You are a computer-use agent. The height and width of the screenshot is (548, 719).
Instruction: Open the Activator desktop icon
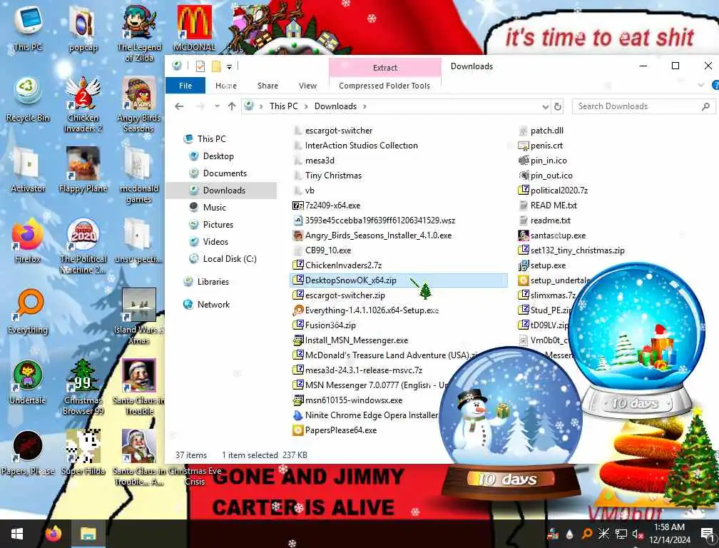coord(28,169)
